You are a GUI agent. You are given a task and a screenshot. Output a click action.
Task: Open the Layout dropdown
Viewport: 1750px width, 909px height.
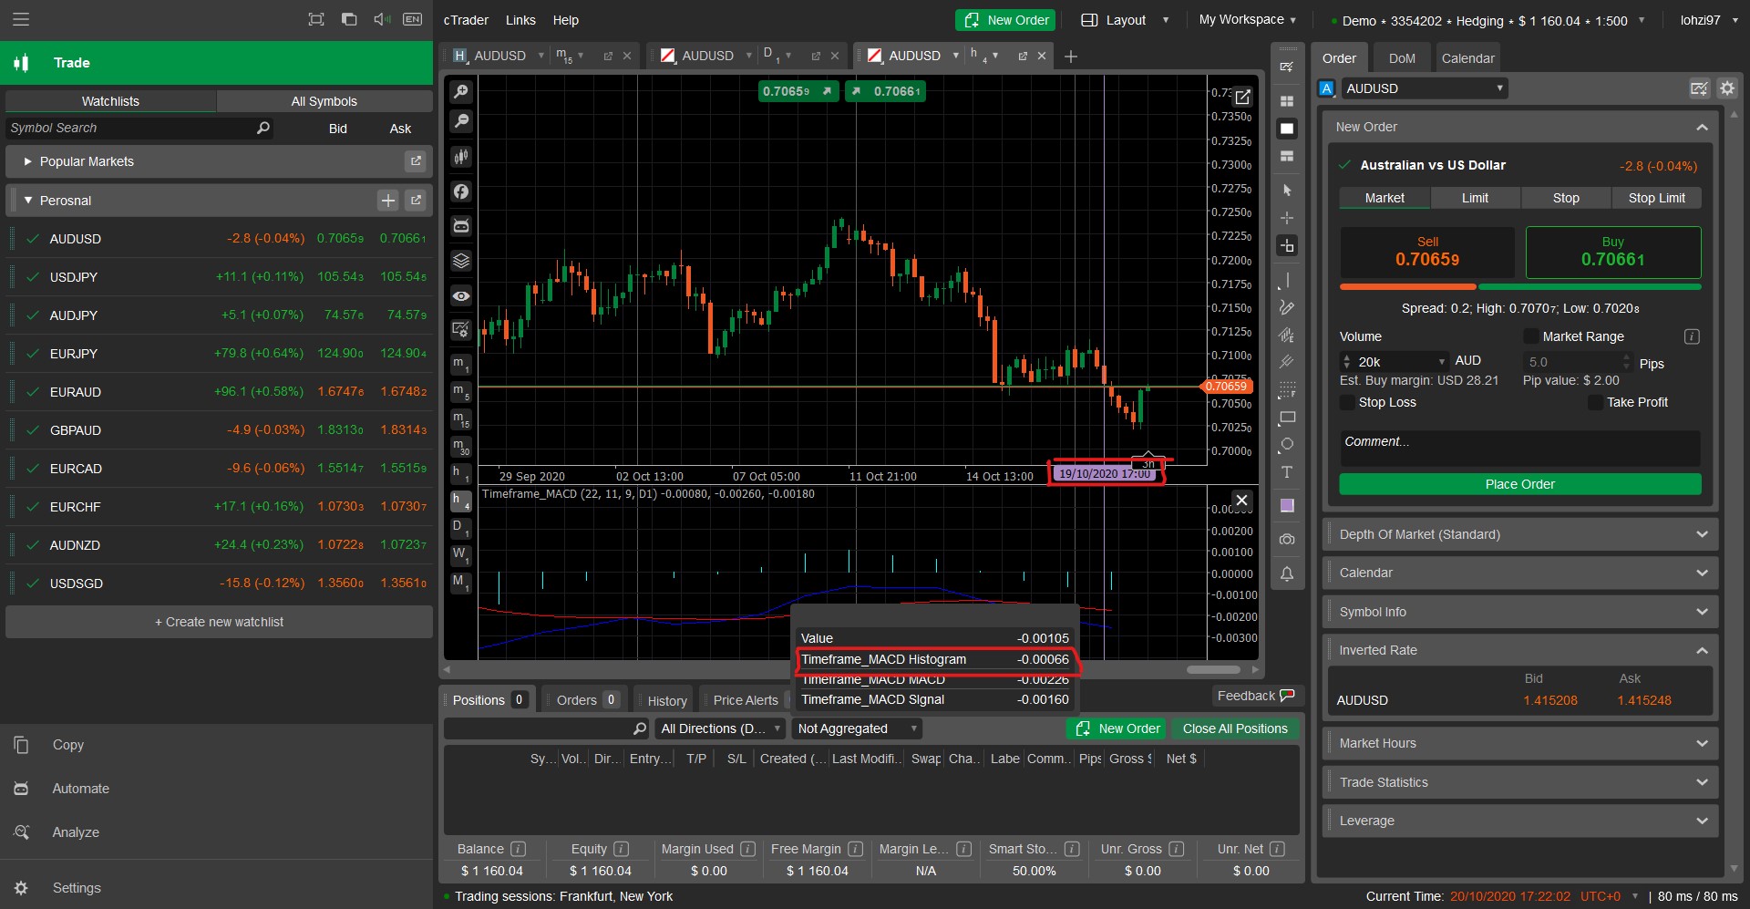(1125, 20)
